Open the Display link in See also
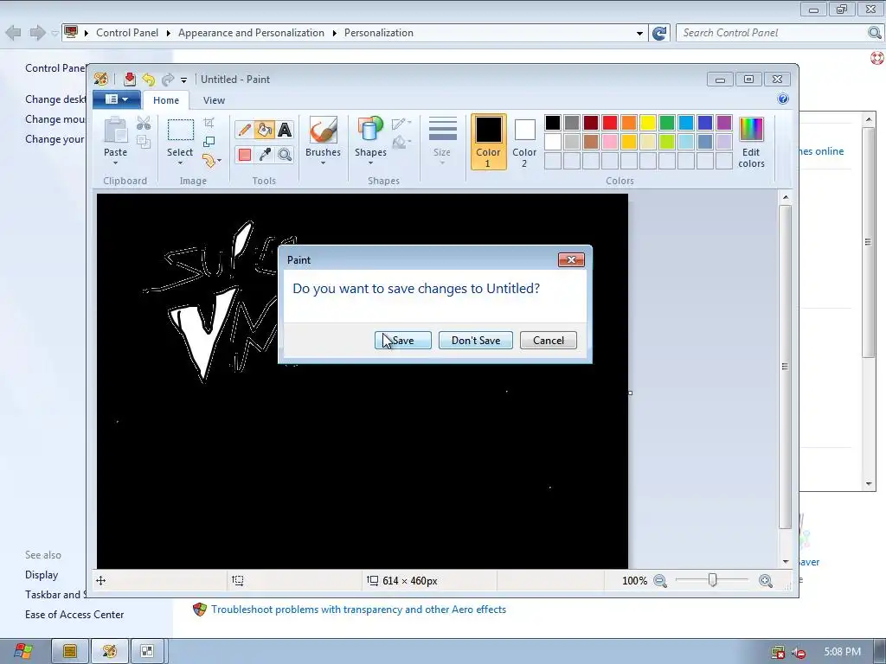 42,575
